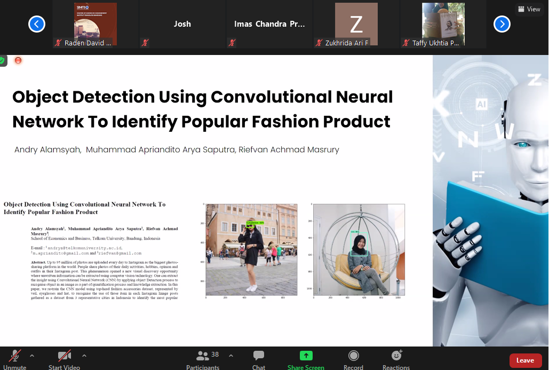Select Taffy Ukhtia participant tile
This screenshot has width=549, height=370.
[443, 25]
